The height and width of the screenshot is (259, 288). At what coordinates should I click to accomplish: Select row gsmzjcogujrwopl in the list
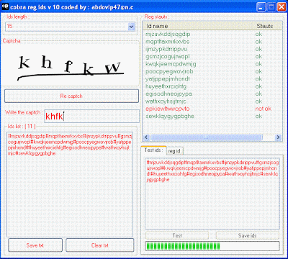point(212,56)
